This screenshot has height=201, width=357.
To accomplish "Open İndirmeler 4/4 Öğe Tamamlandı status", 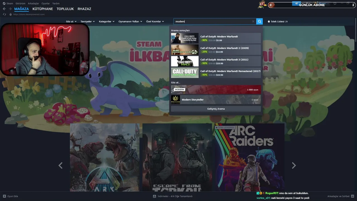I will (175, 196).
